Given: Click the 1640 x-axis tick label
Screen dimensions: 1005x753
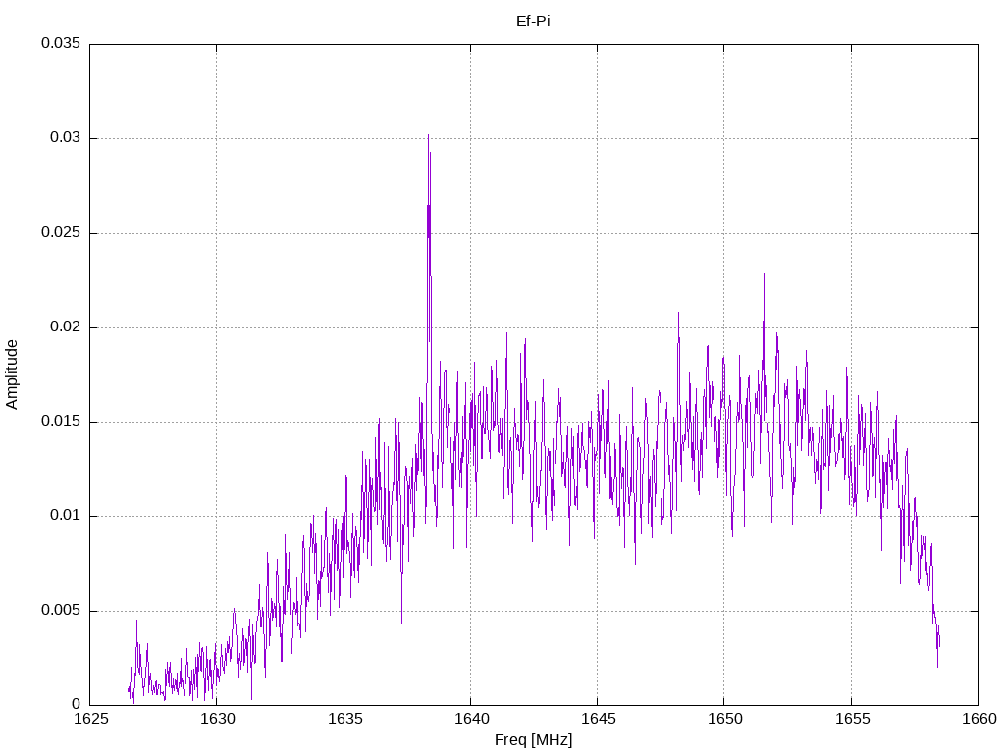Looking at the screenshot, I should point(470,719).
